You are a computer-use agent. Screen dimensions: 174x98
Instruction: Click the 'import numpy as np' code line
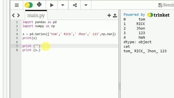39,26
